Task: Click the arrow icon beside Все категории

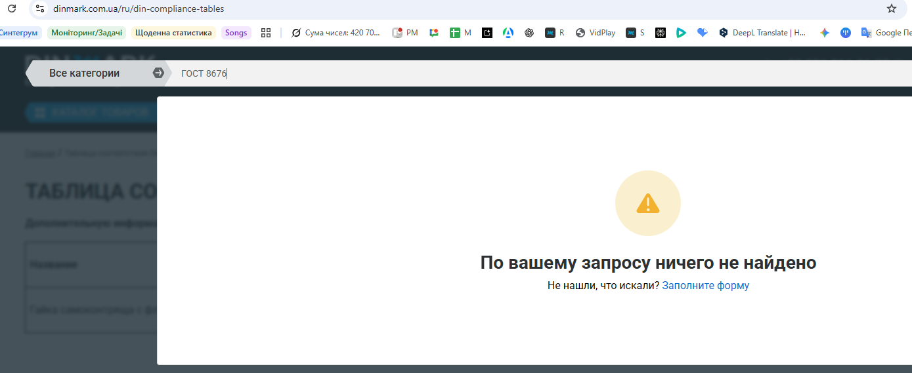Action: pos(158,73)
